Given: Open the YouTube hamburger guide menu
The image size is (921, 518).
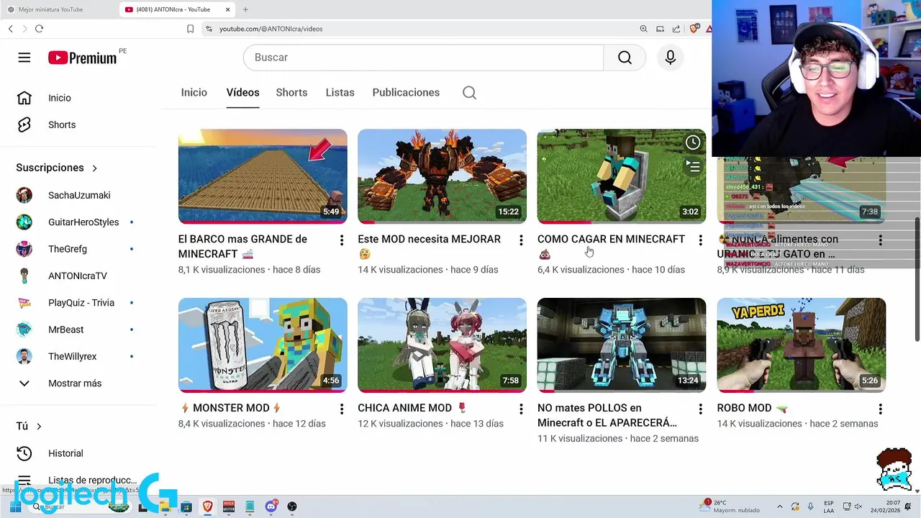Looking at the screenshot, I should tap(24, 58).
